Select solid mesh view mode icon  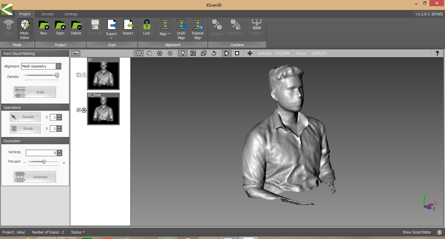[139, 53]
